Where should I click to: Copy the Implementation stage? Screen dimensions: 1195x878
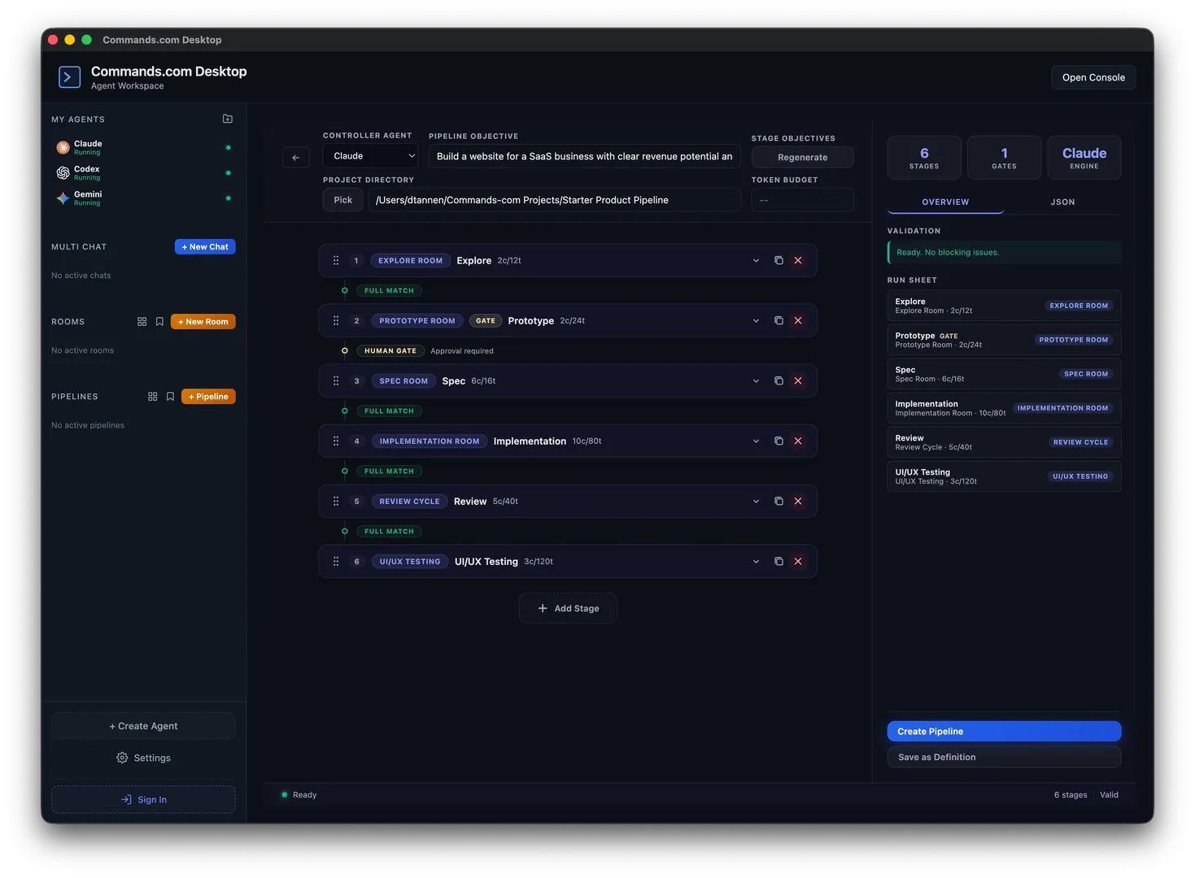pyautogui.click(x=778, y=441)
